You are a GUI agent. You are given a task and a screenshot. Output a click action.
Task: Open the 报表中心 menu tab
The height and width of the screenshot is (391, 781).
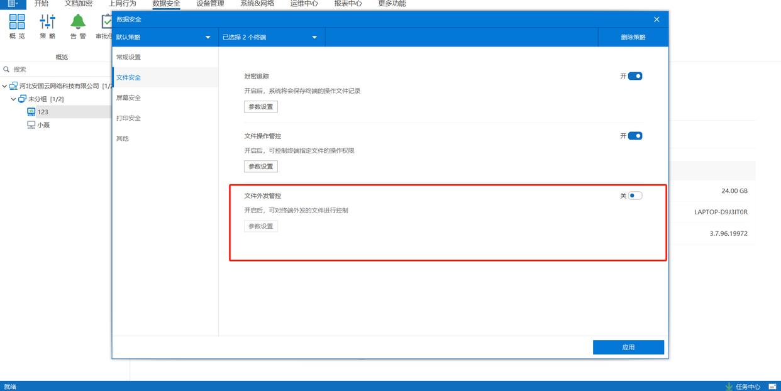pos(348,4)
